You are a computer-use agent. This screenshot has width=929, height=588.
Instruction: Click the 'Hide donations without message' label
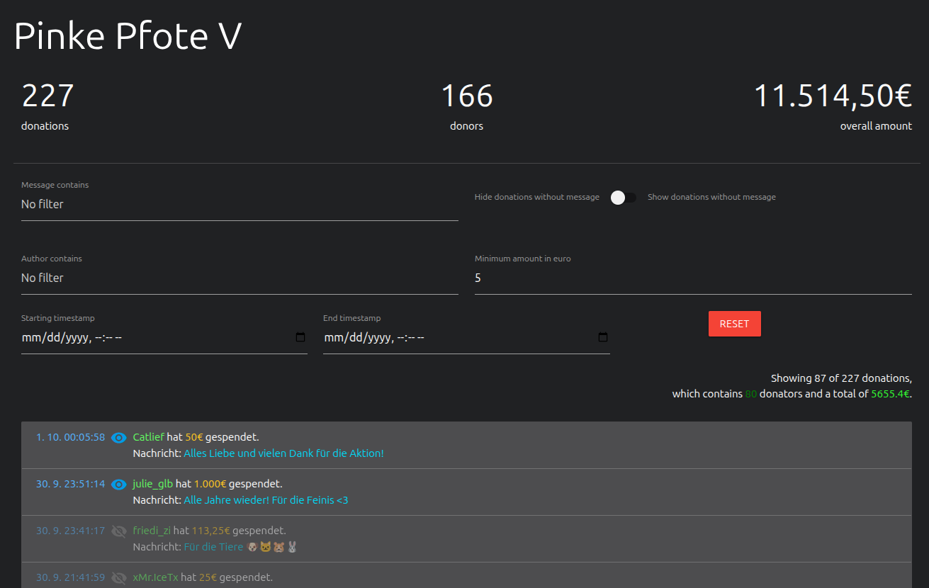pyautogui.click(x=536, y=197)
